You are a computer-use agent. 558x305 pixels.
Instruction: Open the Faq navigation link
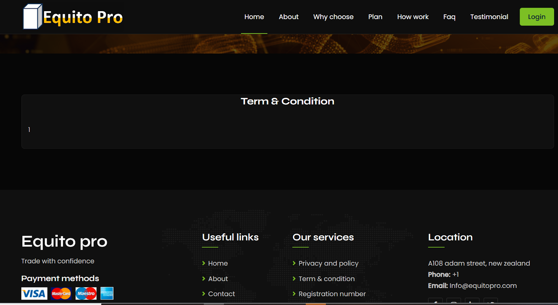(x=449, y=17)
